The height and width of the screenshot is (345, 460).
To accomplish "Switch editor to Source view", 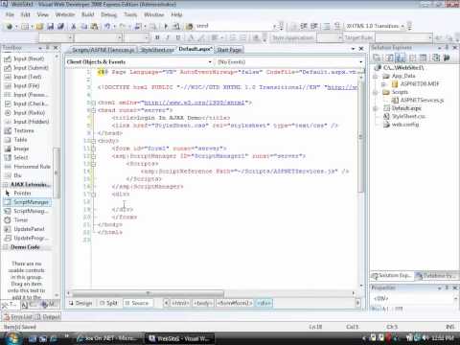I will (x=138, y=303).
